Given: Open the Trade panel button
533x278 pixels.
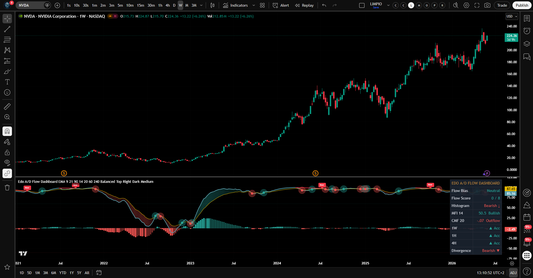Looking at the screenshot, I should click(502, 5).
